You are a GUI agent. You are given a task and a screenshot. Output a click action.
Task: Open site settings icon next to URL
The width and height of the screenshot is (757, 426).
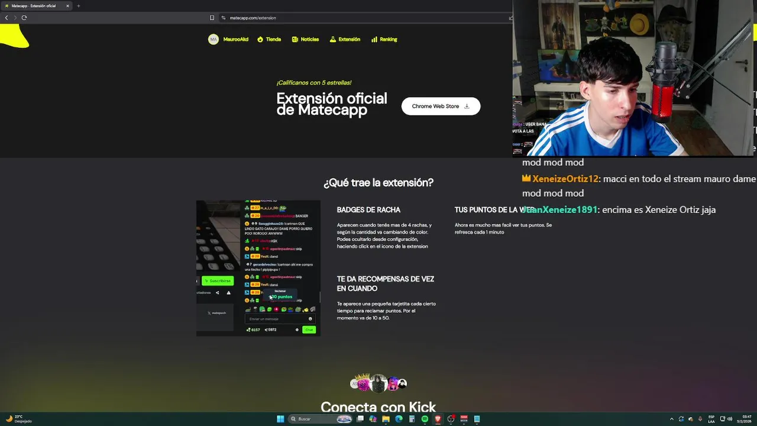224,18
